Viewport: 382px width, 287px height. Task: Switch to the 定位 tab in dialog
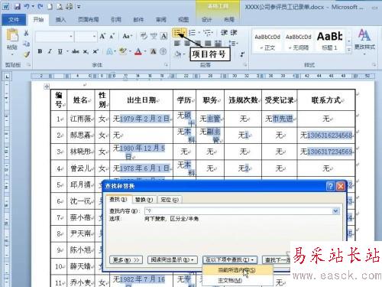click(170, 200)
